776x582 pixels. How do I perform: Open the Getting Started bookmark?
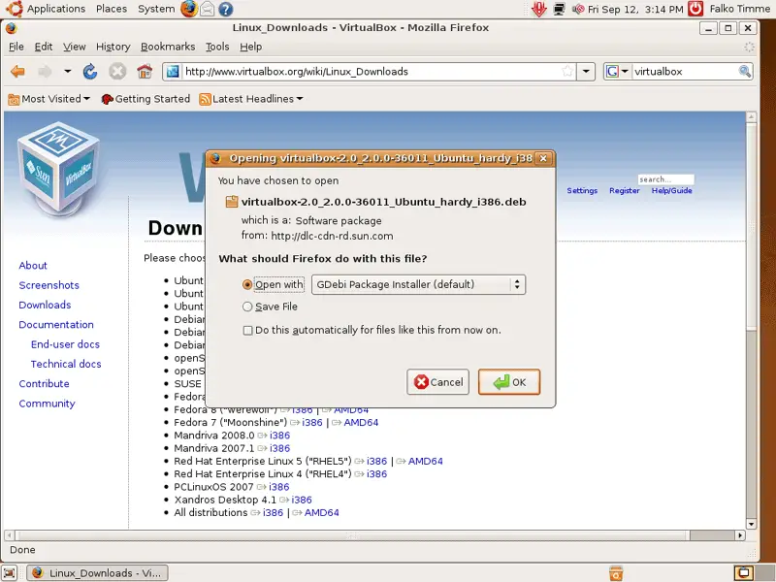point(145,99)
